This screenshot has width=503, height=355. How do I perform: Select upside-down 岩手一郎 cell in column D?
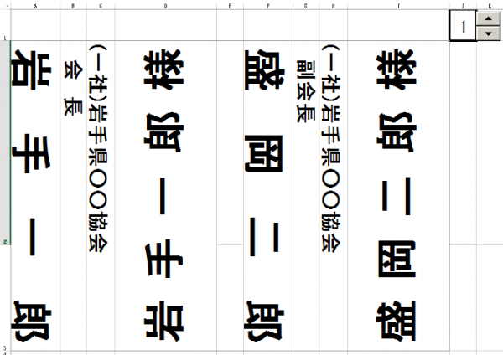pyautogui.click(x=166, y=196)
